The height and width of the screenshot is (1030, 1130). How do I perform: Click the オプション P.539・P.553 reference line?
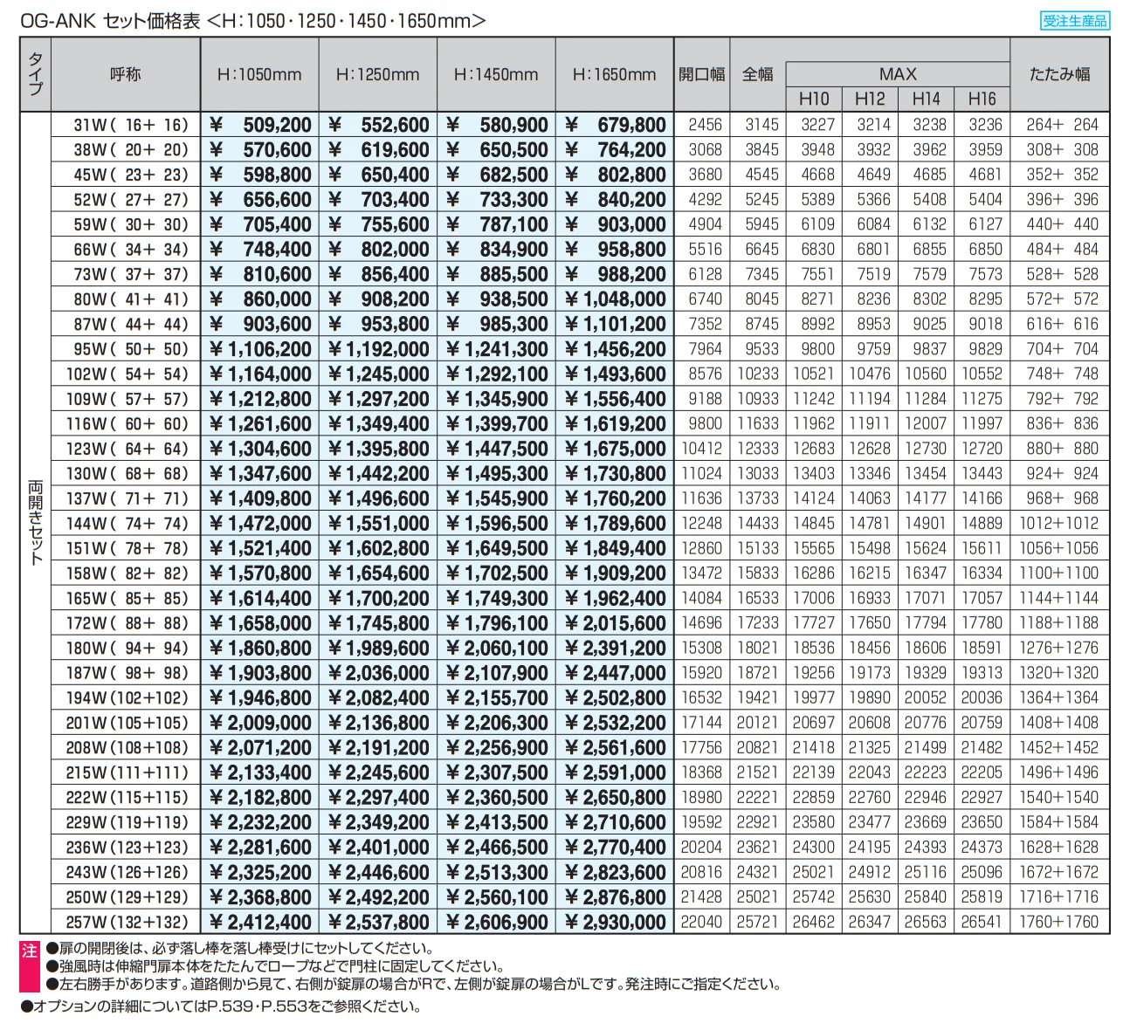pyautogui.click(x=221, y=1006)
